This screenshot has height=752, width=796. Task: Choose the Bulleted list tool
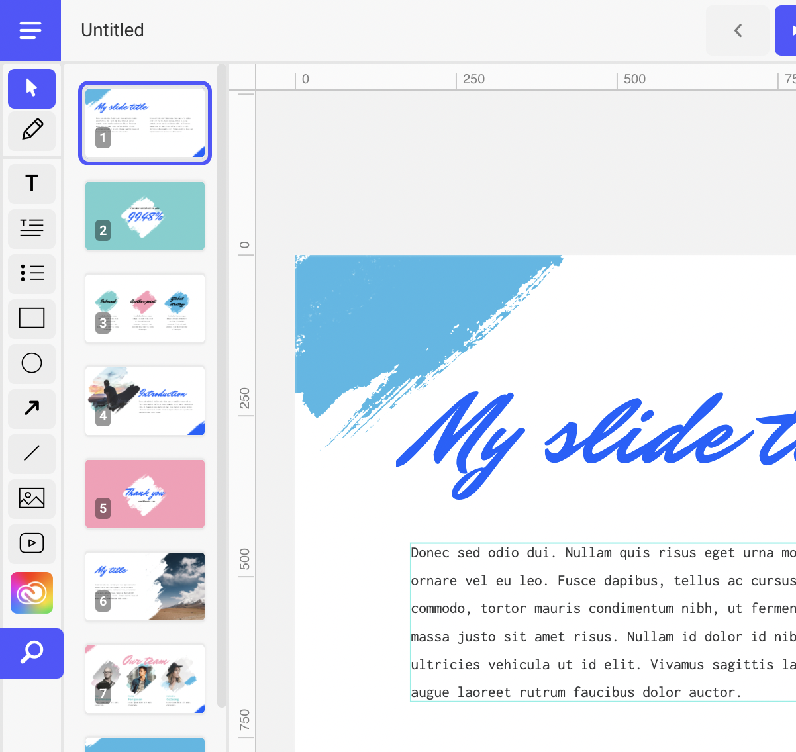[x=32, y=273]
